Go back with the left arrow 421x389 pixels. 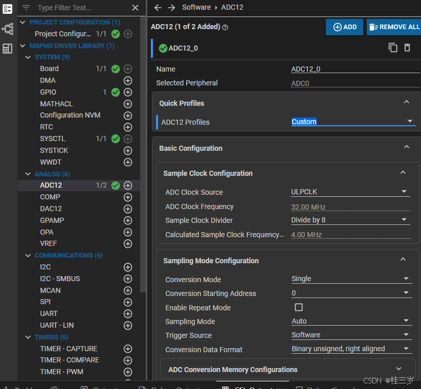[x=158, y=8]
